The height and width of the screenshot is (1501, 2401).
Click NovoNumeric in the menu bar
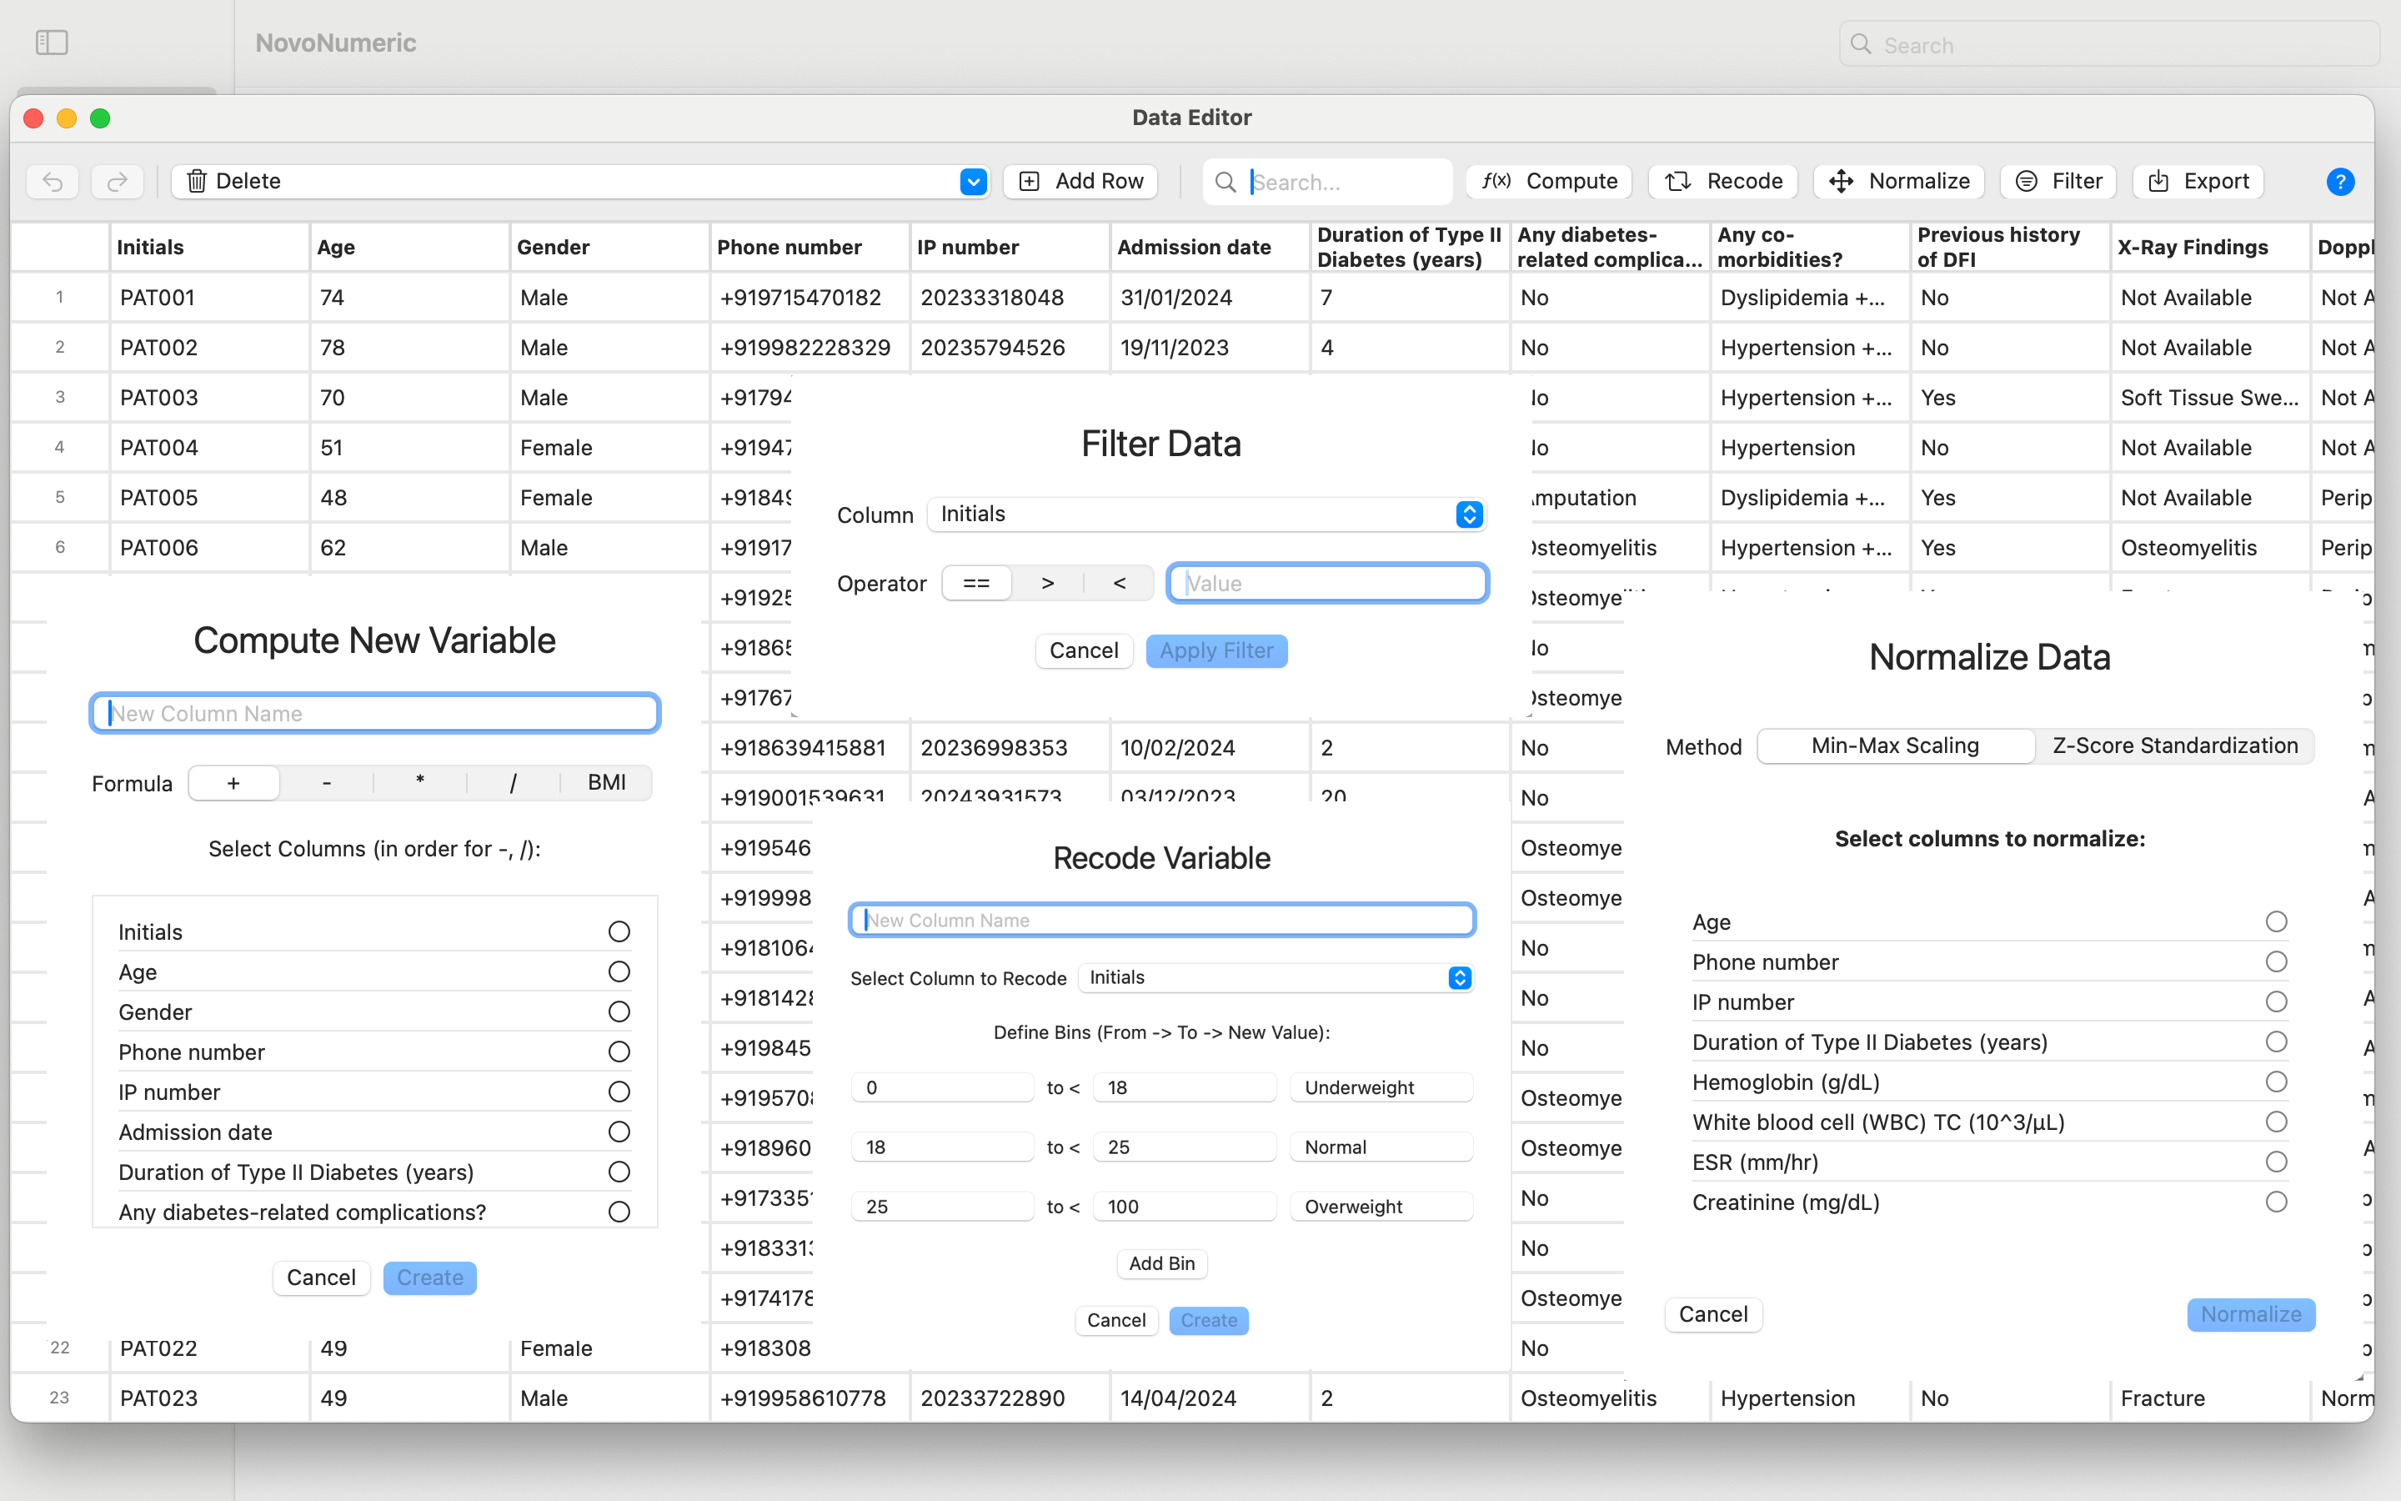(335, 43)
